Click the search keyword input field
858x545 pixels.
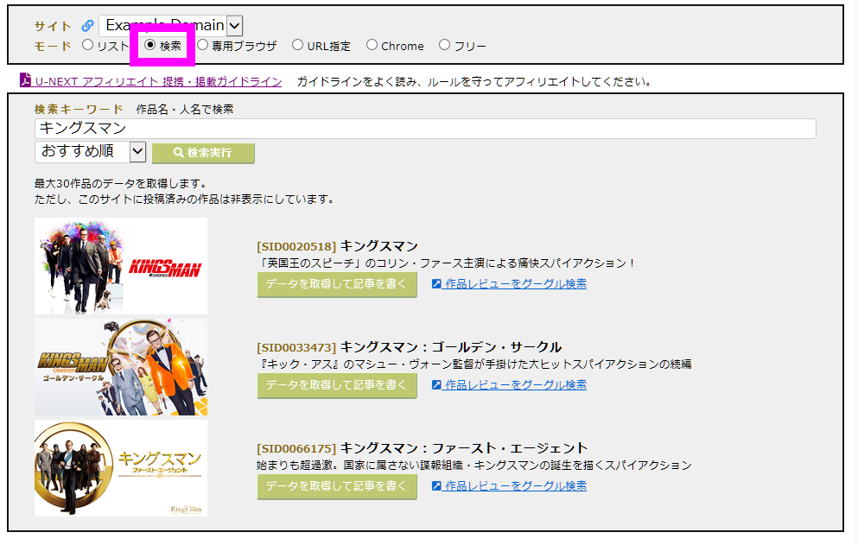pyautogui.click(x=425, y=129)
